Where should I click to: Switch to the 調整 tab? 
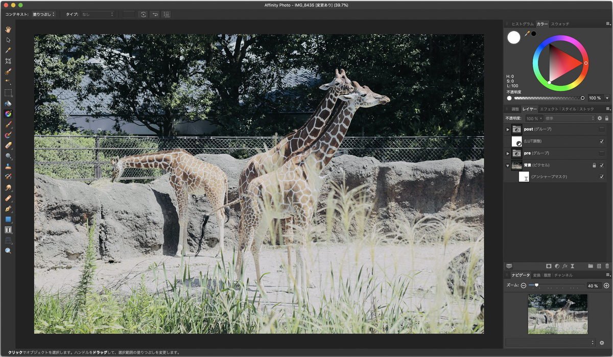(515, 109)
